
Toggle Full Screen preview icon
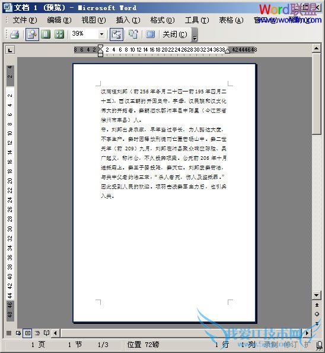(x=150, y=34)
